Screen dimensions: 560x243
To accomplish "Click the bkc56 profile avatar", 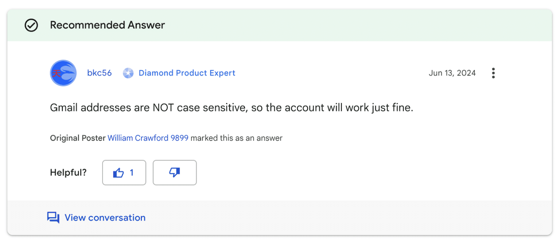I will point(63,73).
